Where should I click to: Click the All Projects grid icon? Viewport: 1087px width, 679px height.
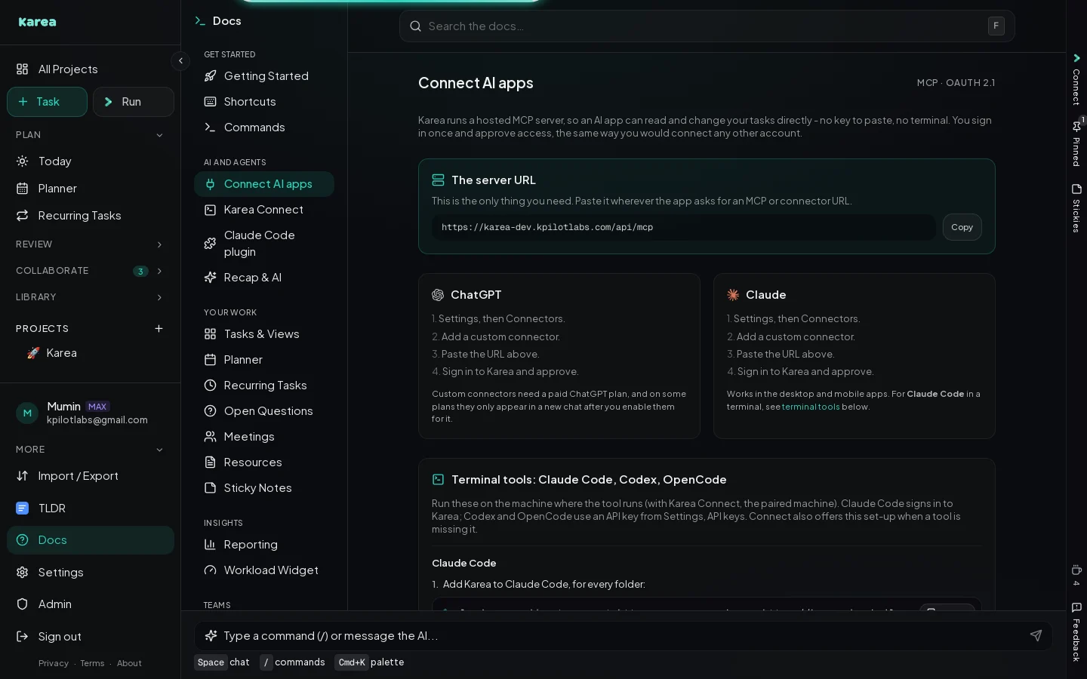click(x=23, y=69)
